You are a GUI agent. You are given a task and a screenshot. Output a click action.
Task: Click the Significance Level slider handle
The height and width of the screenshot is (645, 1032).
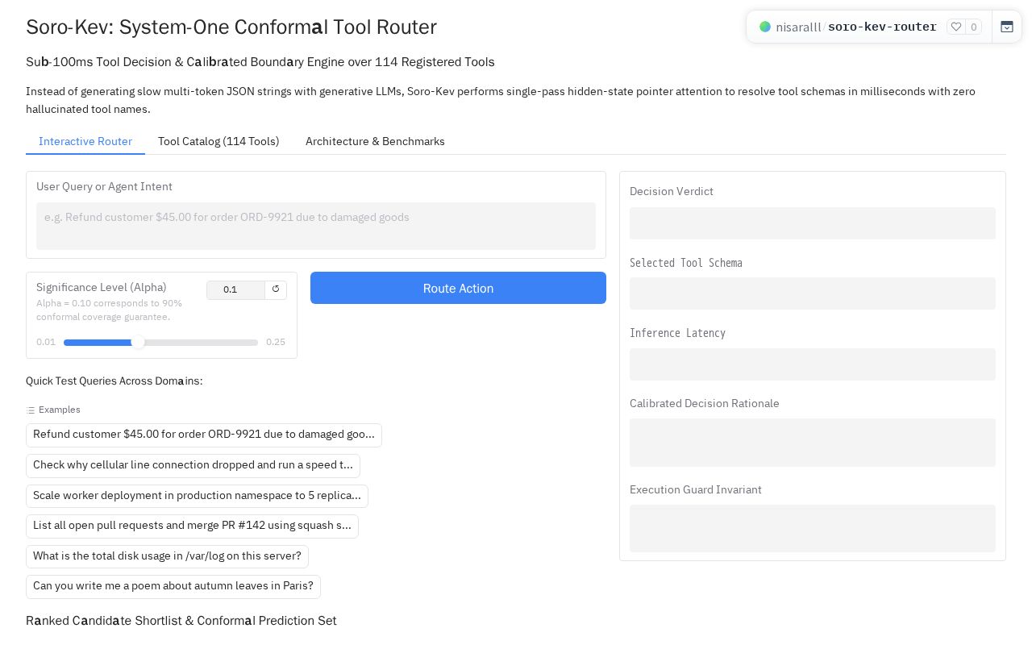[138, 343]
